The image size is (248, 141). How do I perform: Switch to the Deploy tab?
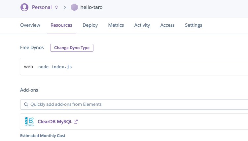pos(90,25)
